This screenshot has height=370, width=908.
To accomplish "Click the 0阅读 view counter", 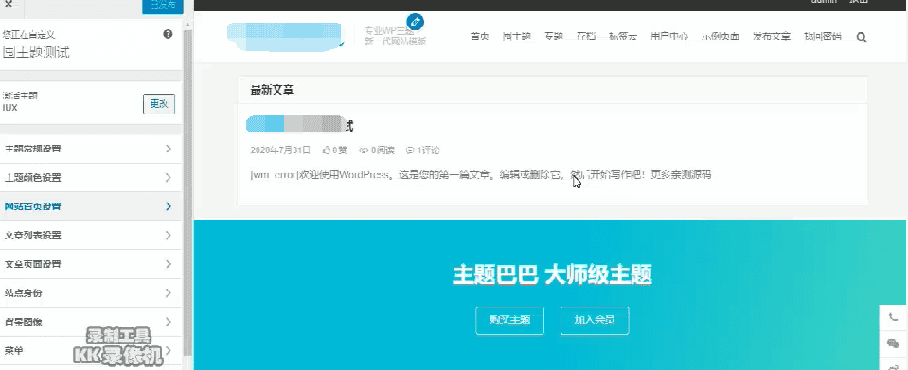I will [377, 150].
